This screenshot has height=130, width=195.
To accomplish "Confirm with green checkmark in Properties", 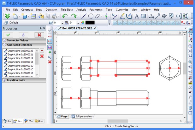I will pyautogui.click(x=8, y=35).
